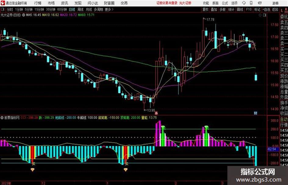
Task: Click the 13.95 low price label
Action: 151,110
